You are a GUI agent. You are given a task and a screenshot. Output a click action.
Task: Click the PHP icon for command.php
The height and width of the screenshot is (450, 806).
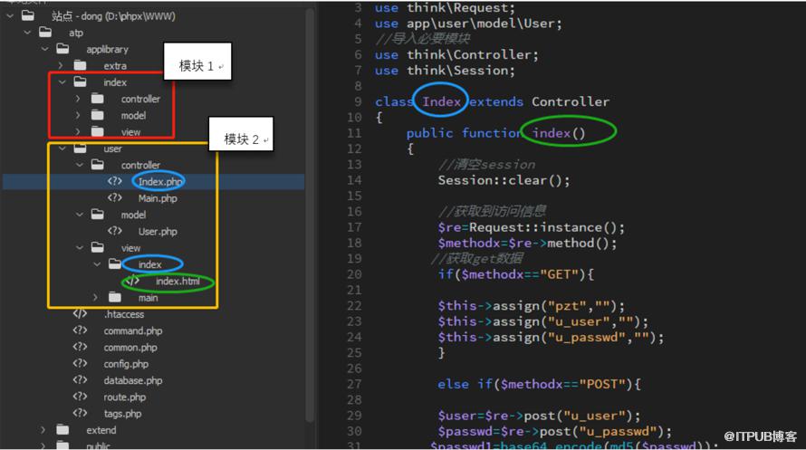[80, 330]
